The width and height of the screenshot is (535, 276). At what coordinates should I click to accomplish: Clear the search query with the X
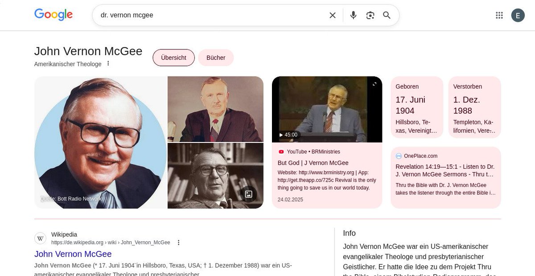[333, 15]
